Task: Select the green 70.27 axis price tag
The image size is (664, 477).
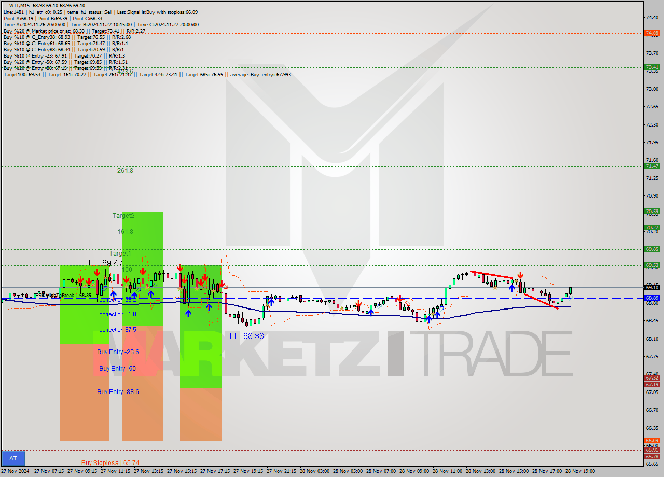Action: (x=652, y=227)
